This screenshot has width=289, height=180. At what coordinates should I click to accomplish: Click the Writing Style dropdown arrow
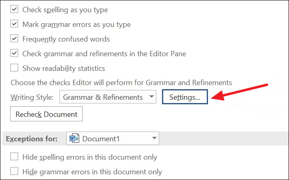[151, 97]
